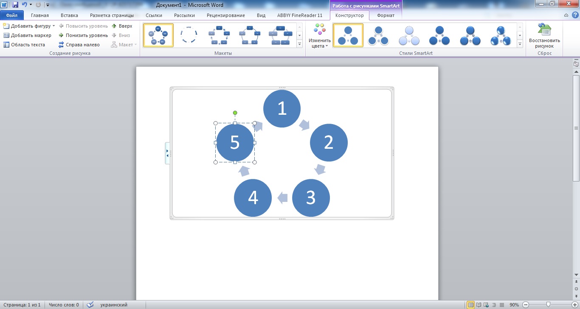Open the Вставка ribbon tab
This screenshot has width=580, height=309.
tap(69, 15)
